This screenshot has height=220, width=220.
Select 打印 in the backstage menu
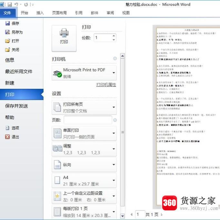click(22, 95)
